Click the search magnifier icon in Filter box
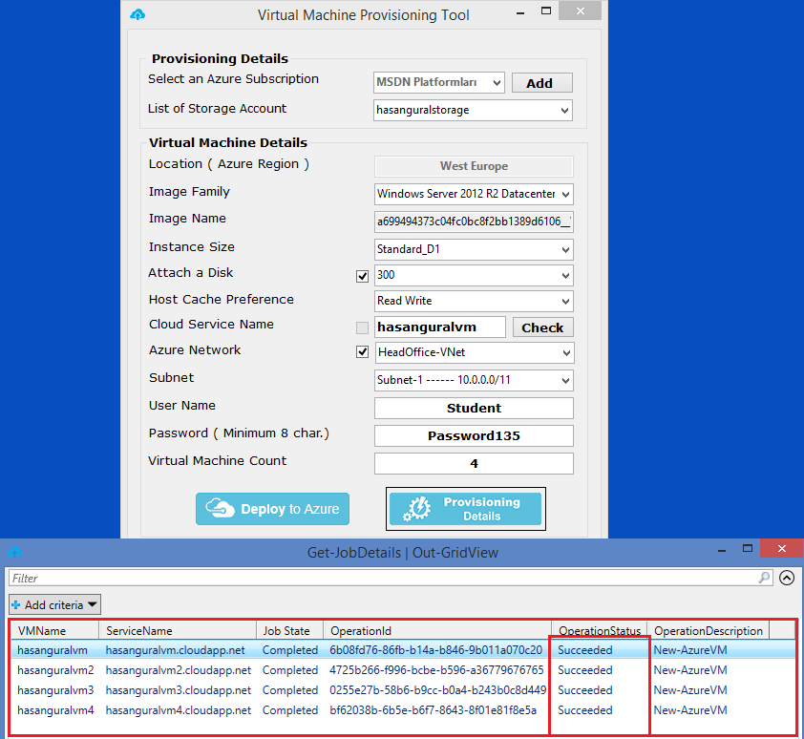This screenshot has height=739, width=804. (764, 578)
